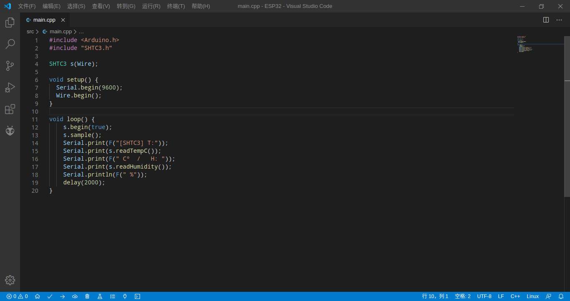
Task: Open the Search view
Action: point(10,44)
